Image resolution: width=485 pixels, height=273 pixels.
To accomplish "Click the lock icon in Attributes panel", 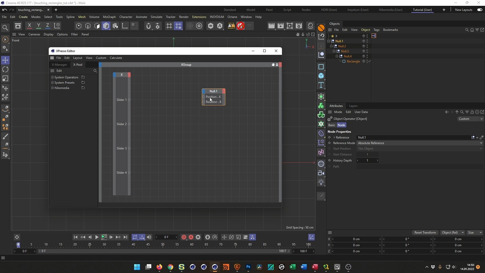I will (x=472, y=112).
